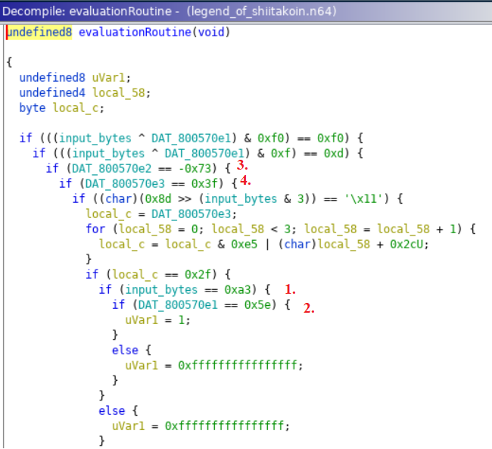Viewport: 492px width, 449px height.
Task: Click local_58 in the undefined4 declaration
Action: tap(119, 92)
